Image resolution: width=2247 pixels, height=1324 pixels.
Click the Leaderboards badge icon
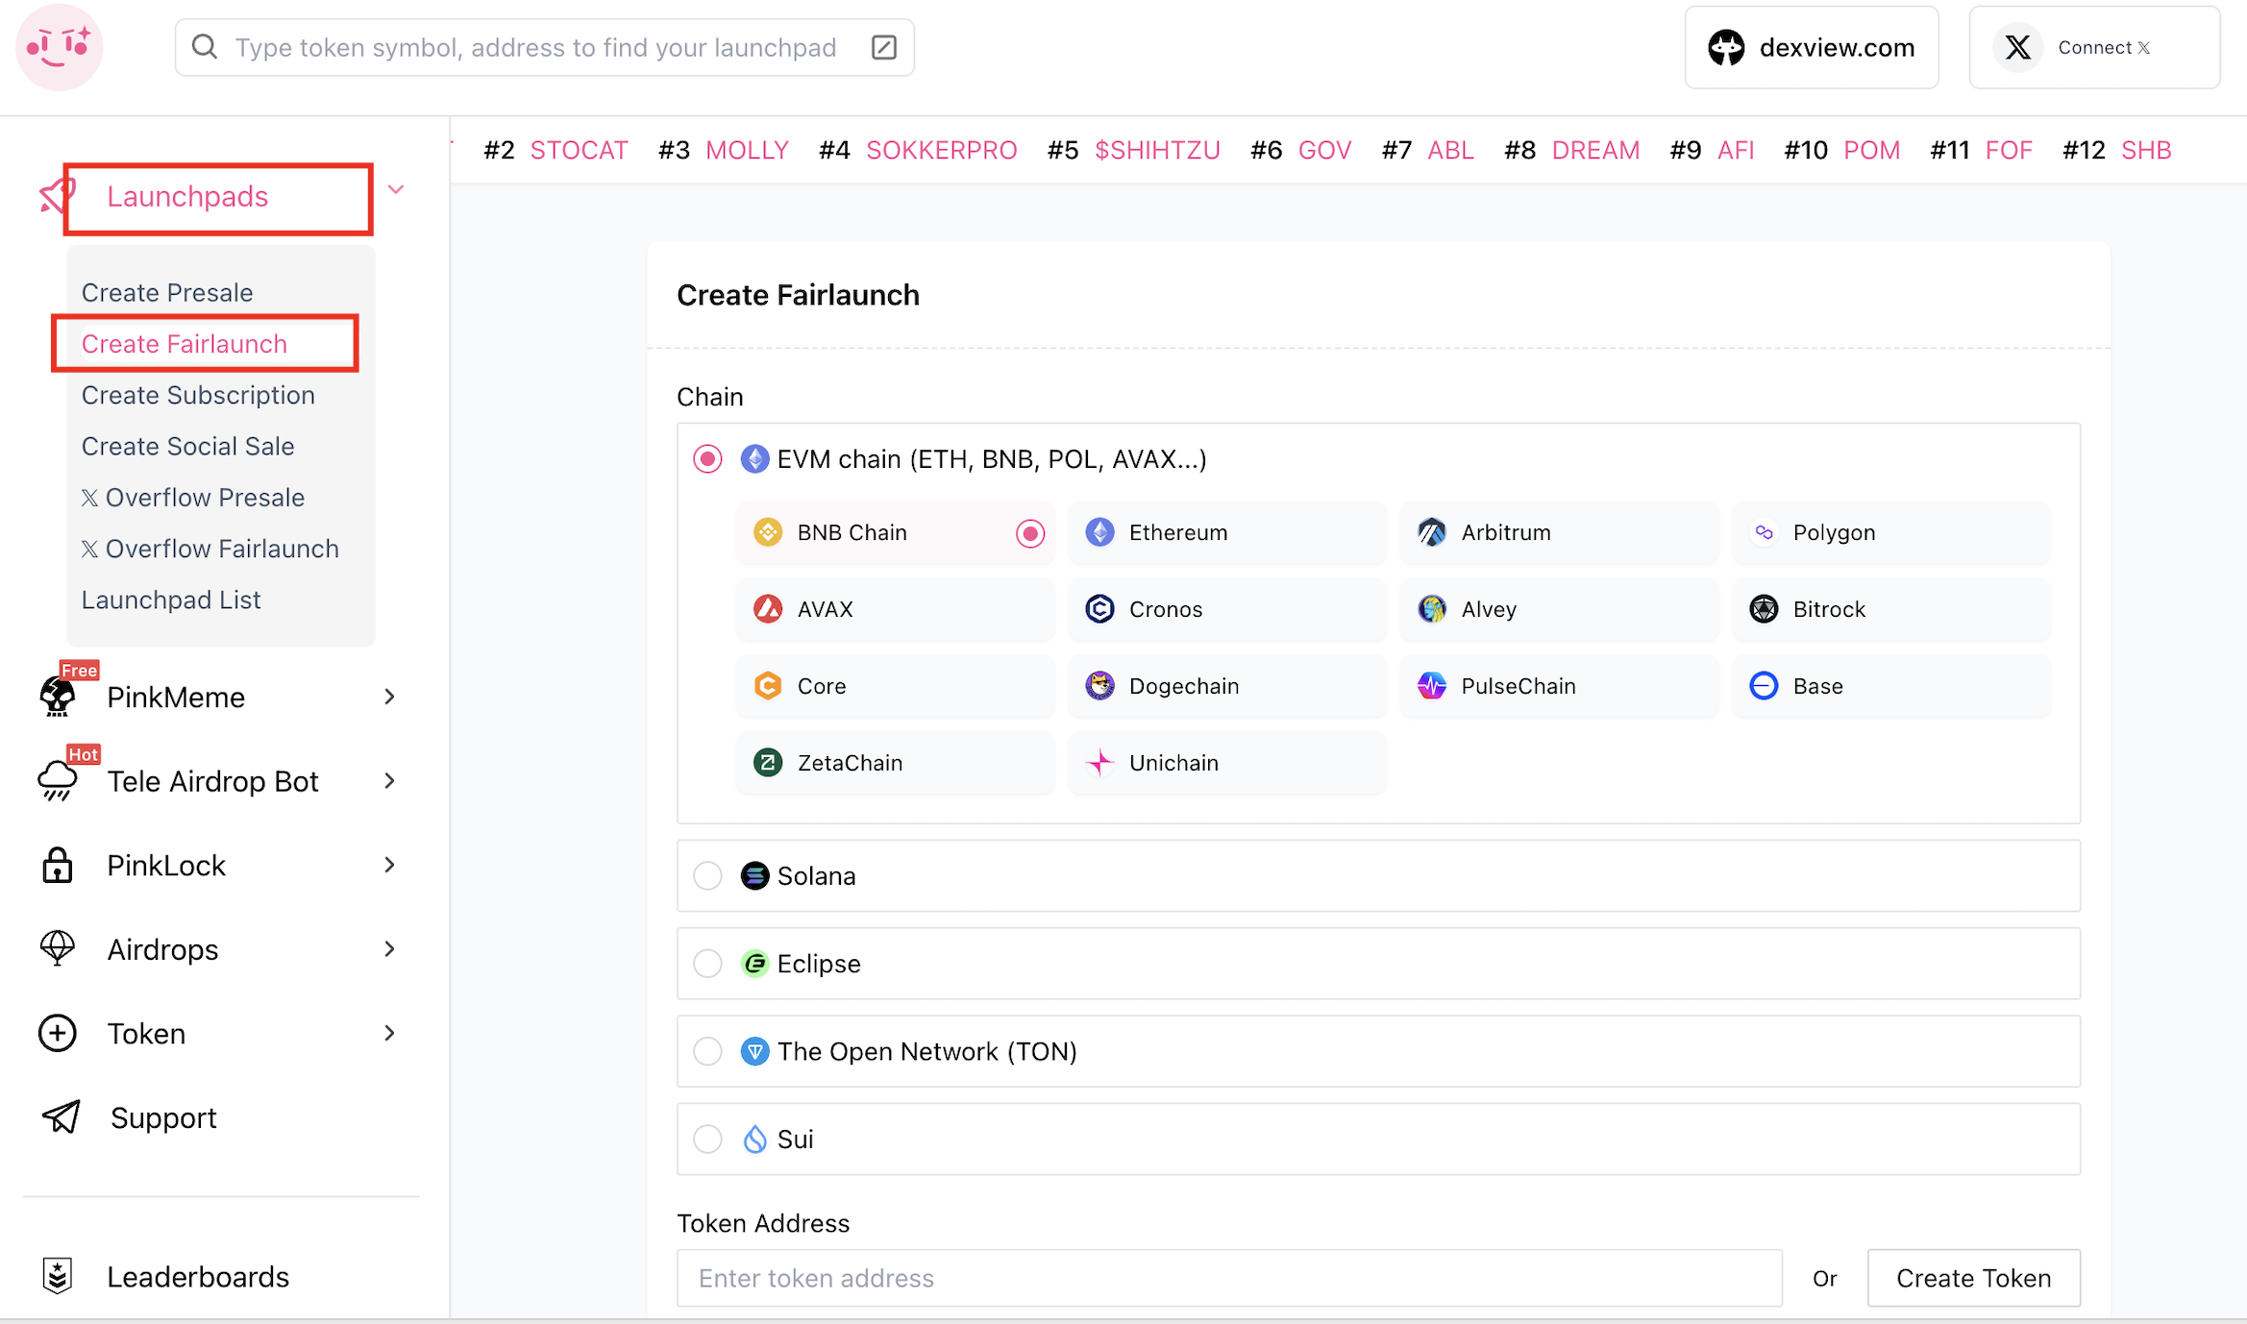[x=58, y=1276]
